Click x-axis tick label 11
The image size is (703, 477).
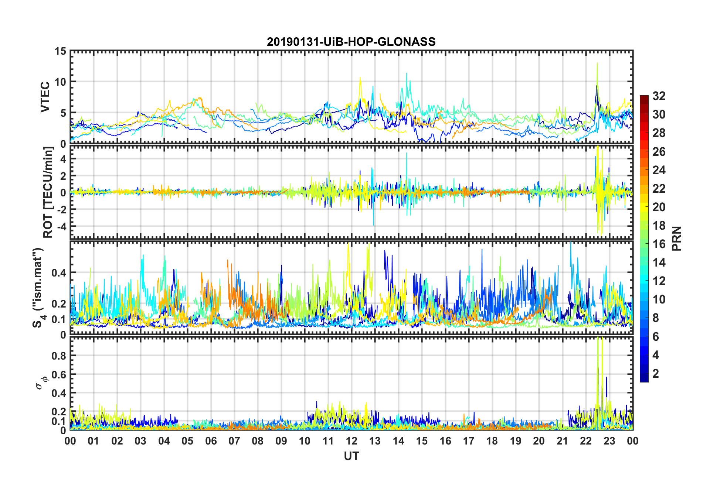click(328, 441)
